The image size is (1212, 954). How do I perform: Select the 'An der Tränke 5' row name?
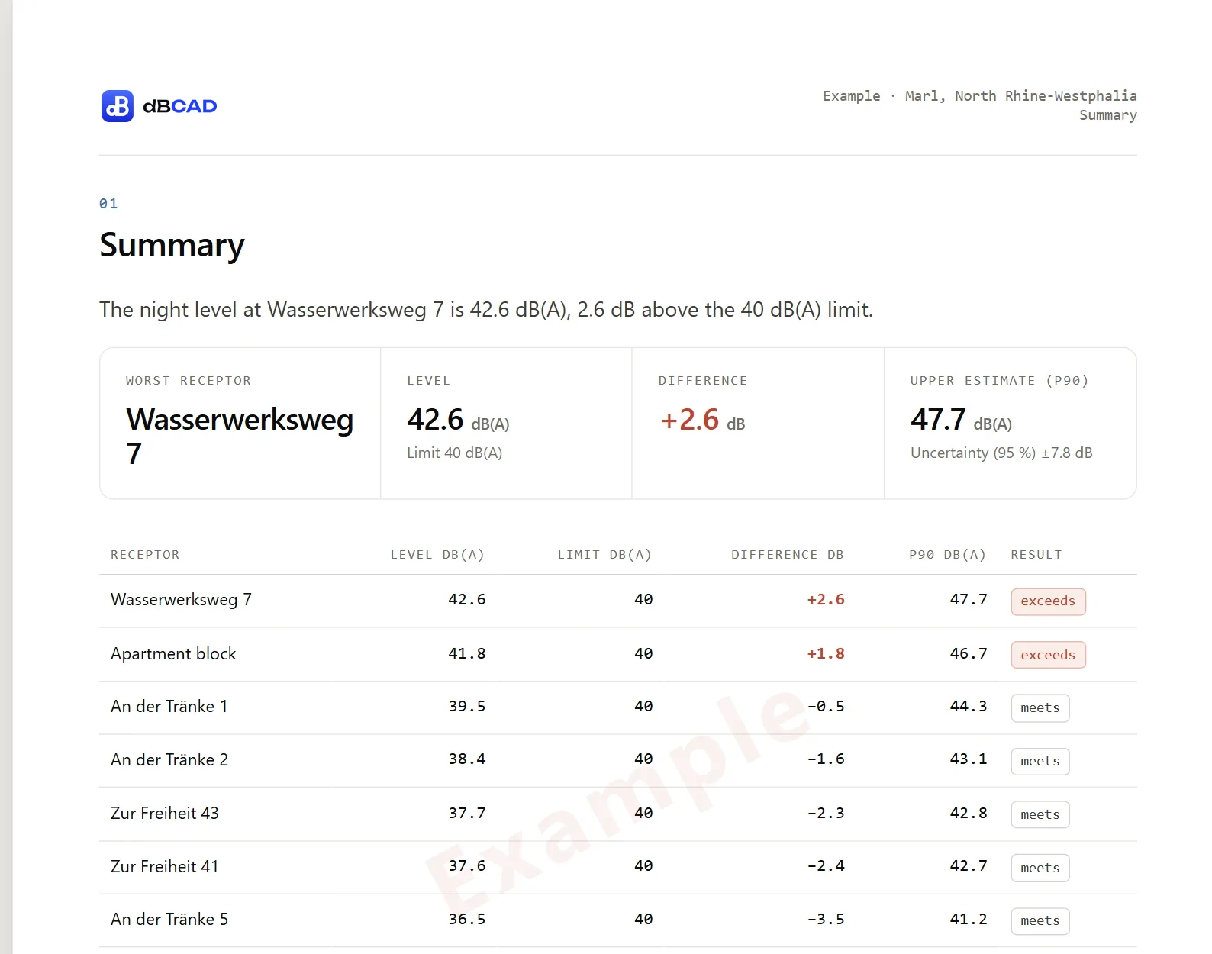169,920
